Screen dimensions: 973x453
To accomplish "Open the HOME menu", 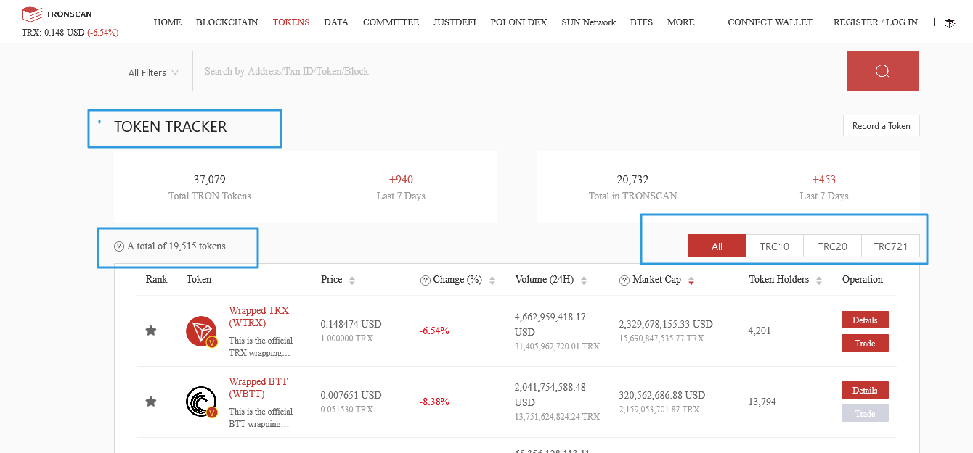I will pyautogui.click(x=168, y=22).
